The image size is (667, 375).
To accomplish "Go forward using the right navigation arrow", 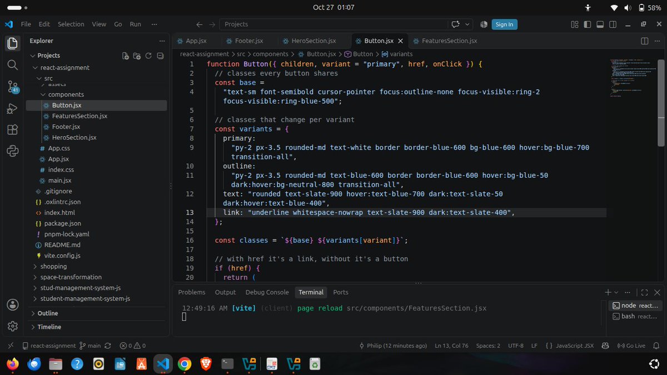I will click(212, 24).
